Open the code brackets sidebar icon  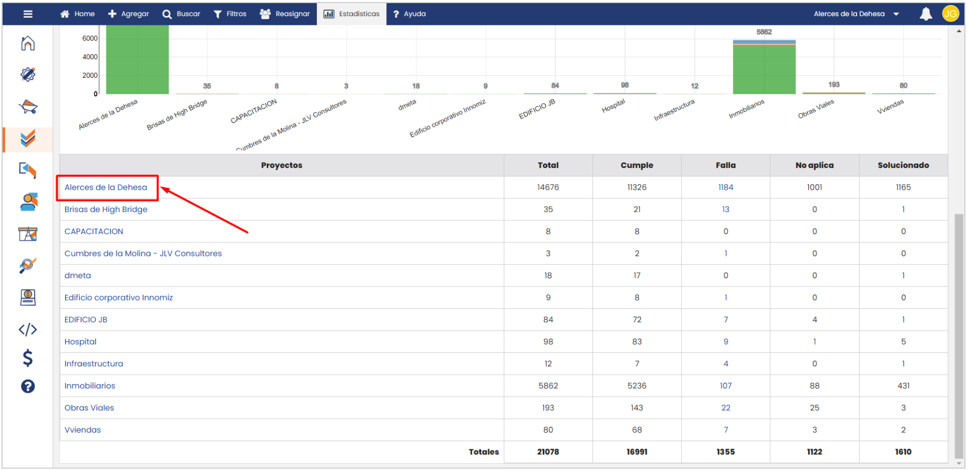tap(28, 330)
